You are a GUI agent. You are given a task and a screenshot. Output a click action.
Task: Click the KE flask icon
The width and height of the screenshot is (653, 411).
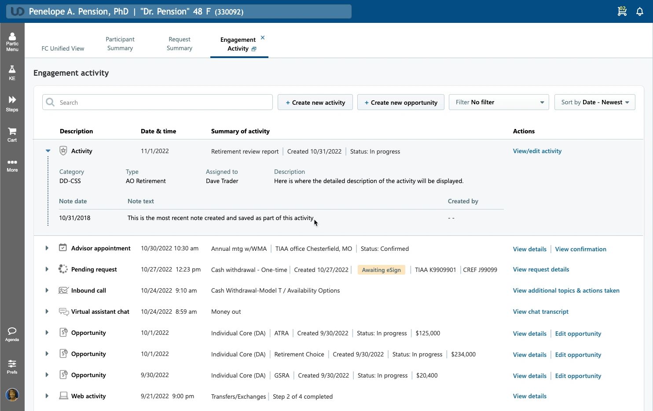(x=12, y=73)
